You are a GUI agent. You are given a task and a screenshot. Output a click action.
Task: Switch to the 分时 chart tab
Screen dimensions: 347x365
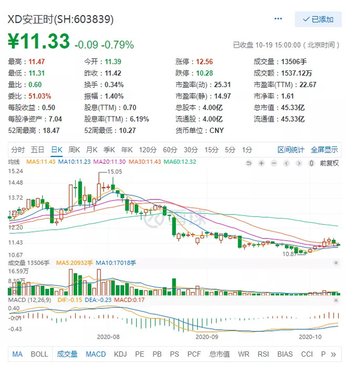(18, 150)
